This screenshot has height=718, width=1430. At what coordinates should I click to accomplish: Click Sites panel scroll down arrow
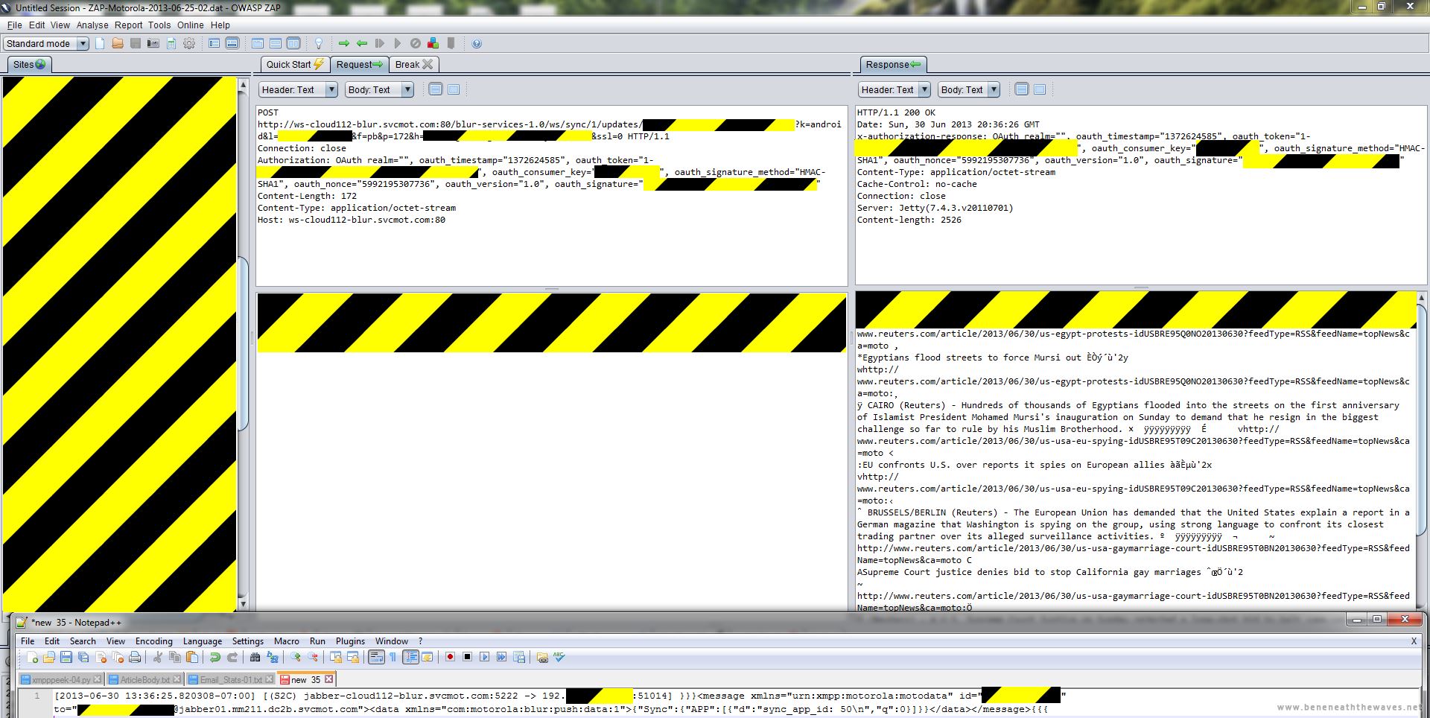tap(243, 603)
